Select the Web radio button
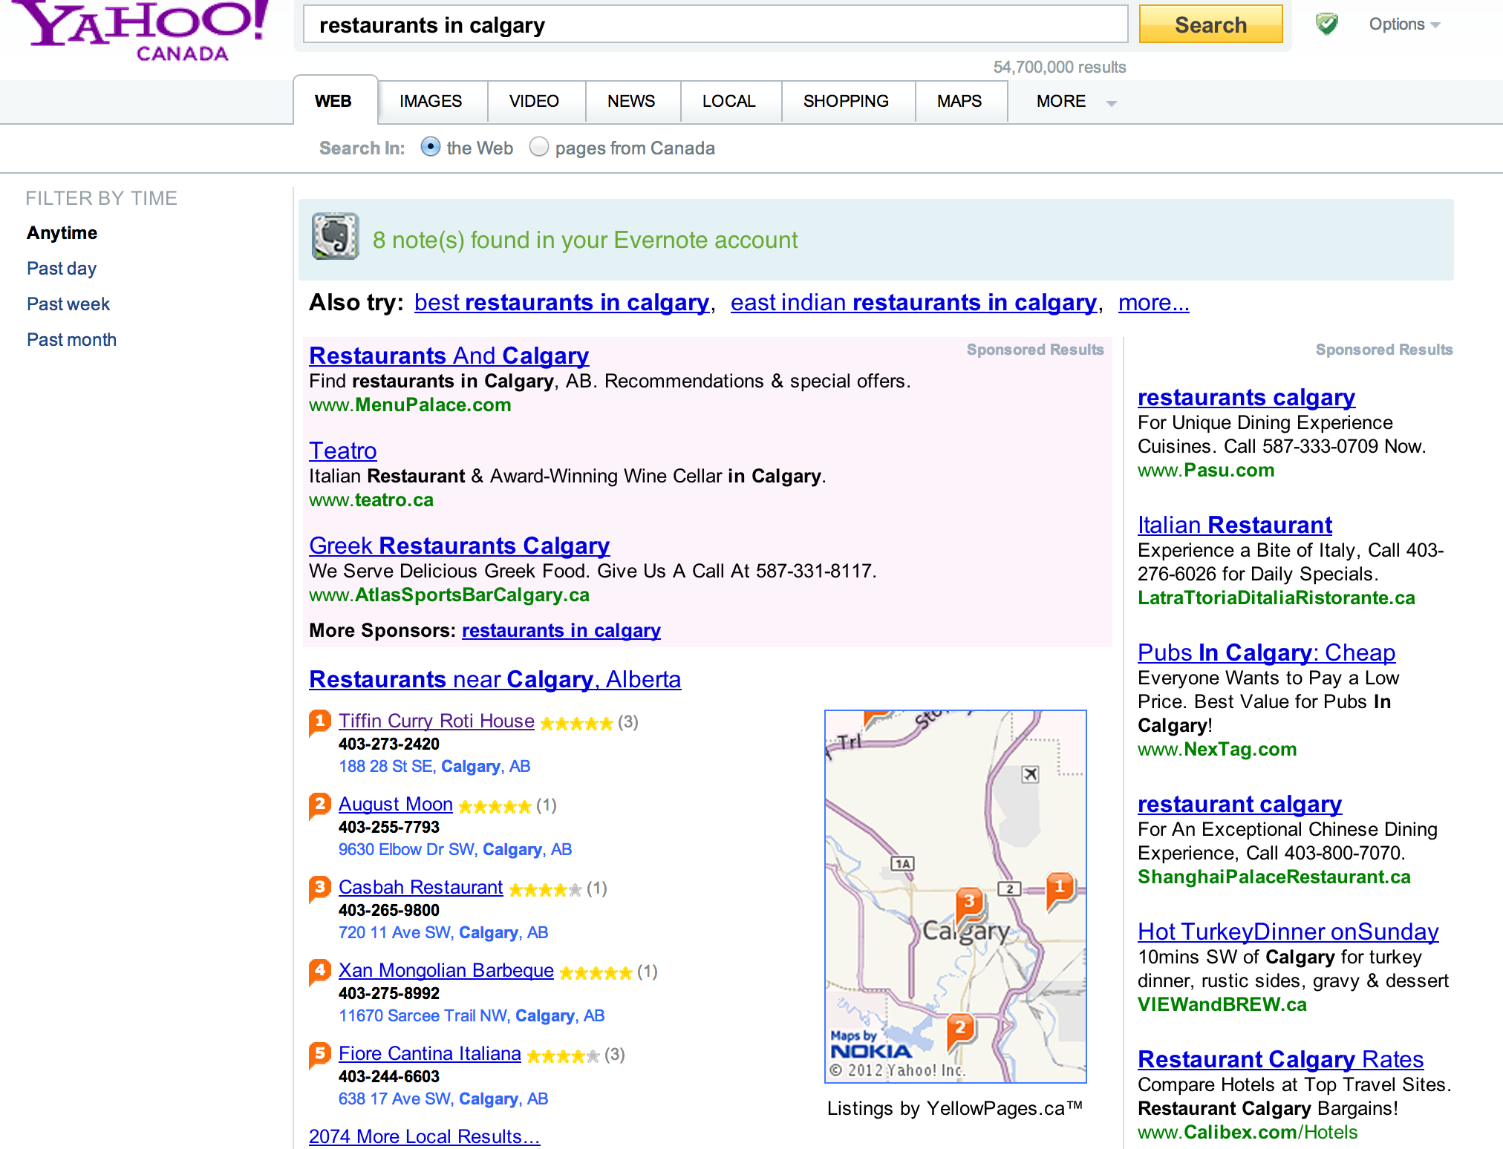 (431, 147)
